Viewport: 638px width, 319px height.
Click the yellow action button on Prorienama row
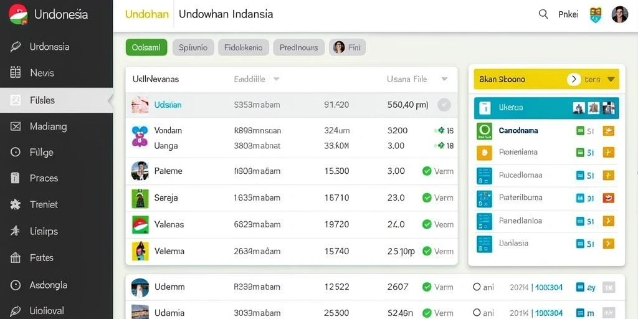pos(608,153)
